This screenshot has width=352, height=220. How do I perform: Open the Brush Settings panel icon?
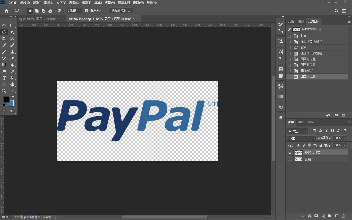[281, 24]
